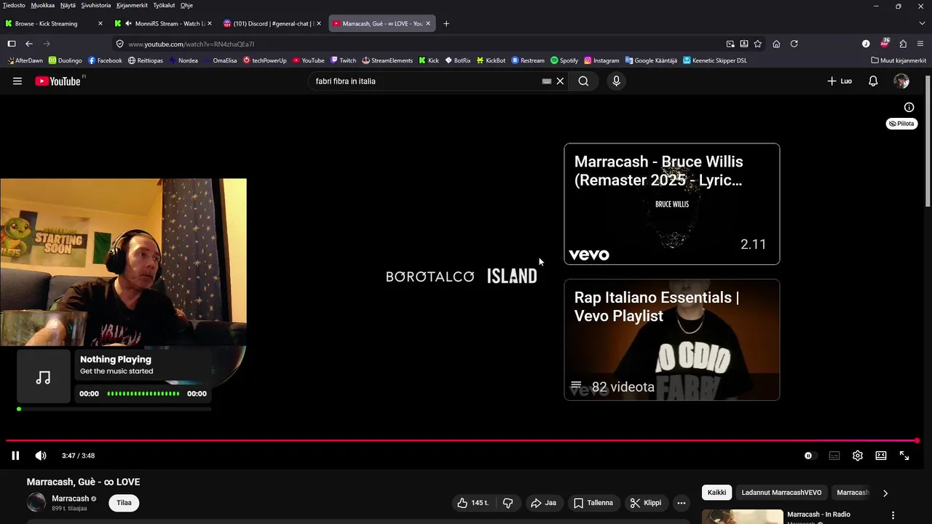Switch to the MonniRS Stream tab
The height and width of the screenshot is (524, 932).
[x=163, y=23]
